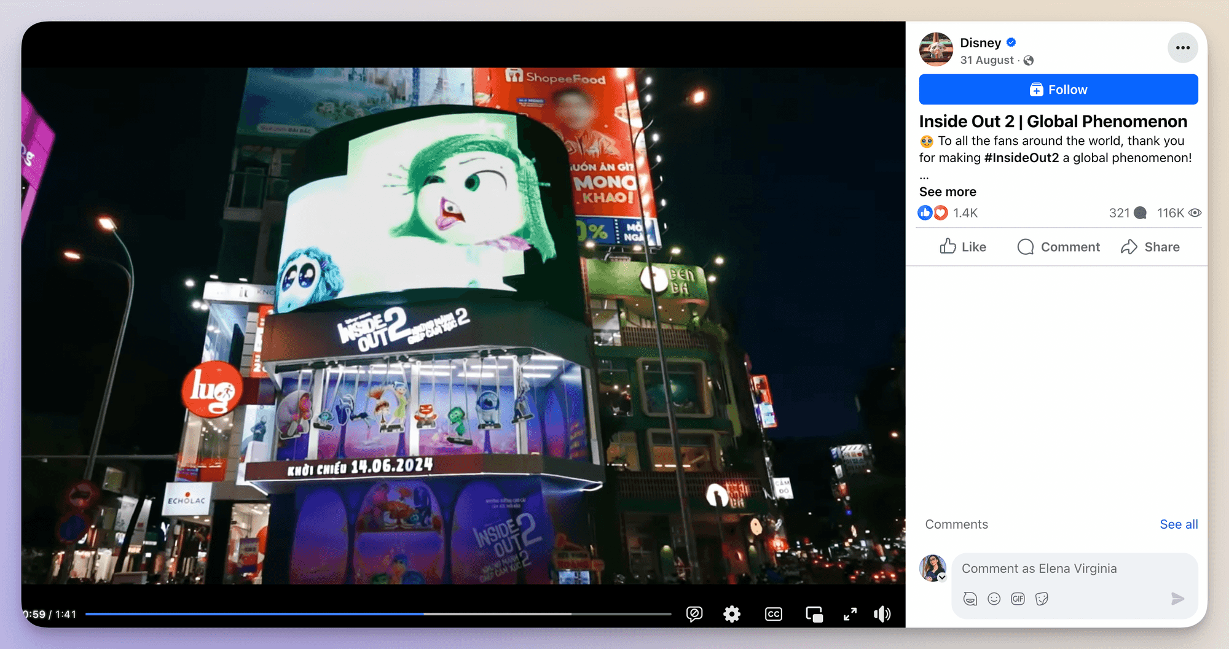Expand the post with See more
Image resolution: width=1229 pixels, height=649 pixels.
point(948,192)
